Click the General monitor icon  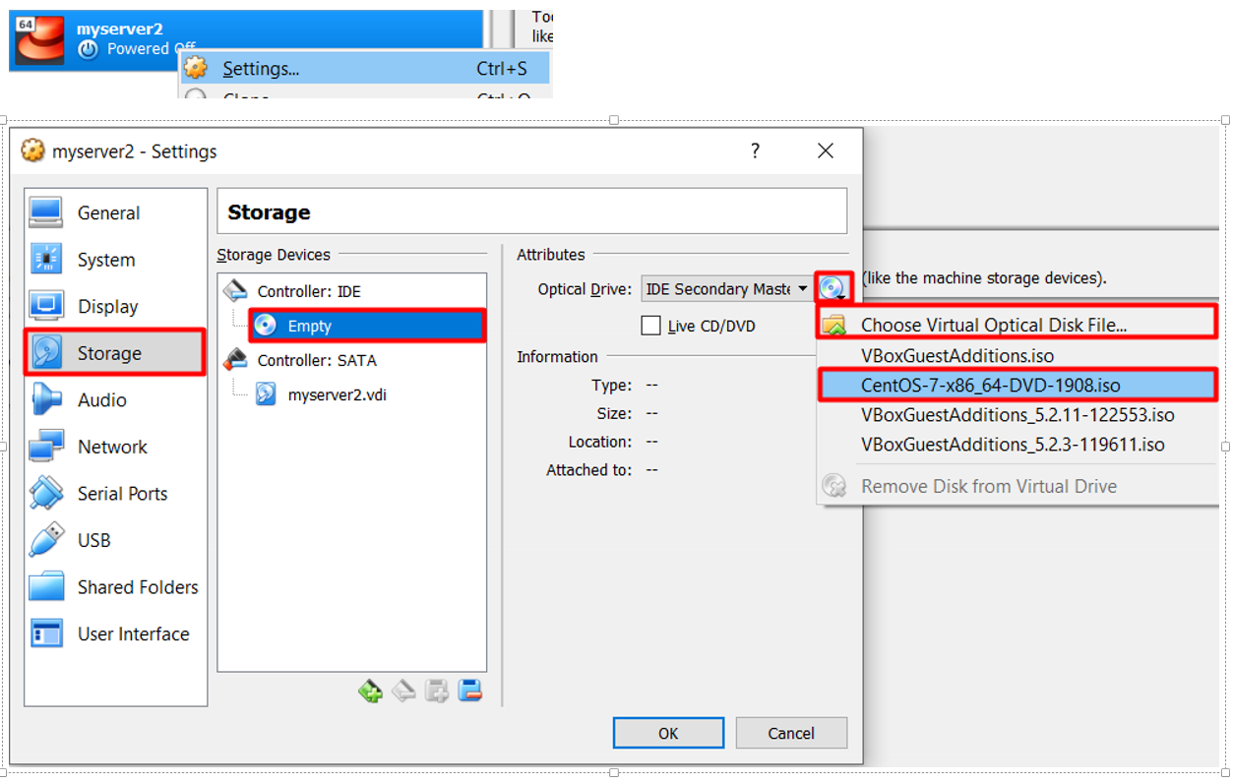point(46,212)
